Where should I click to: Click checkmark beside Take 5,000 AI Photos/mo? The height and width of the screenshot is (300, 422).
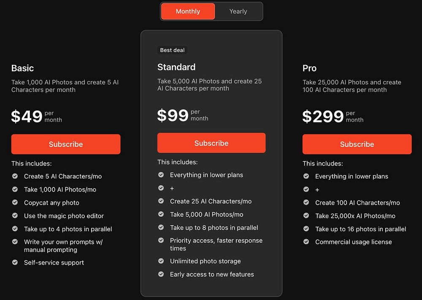[161, 214]
